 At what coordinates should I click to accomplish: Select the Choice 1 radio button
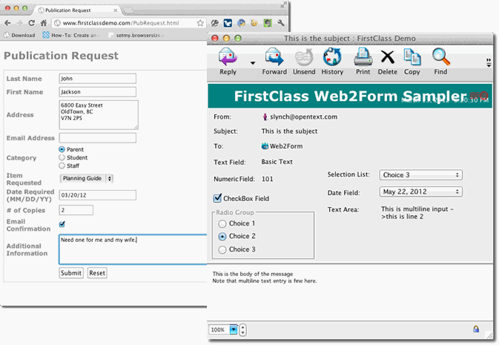click(222, 223)
